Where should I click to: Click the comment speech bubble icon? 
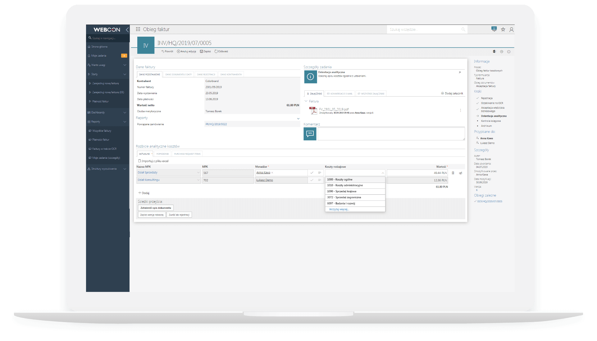point(310,134)
